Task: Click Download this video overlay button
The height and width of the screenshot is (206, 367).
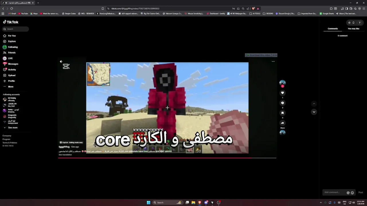Action: tap(259, 55)
